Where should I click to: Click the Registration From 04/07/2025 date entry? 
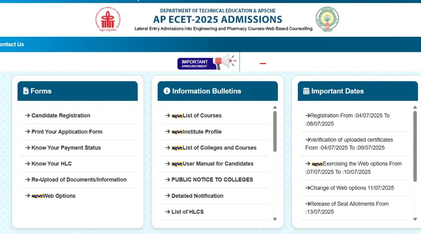[x=347, y=120]
